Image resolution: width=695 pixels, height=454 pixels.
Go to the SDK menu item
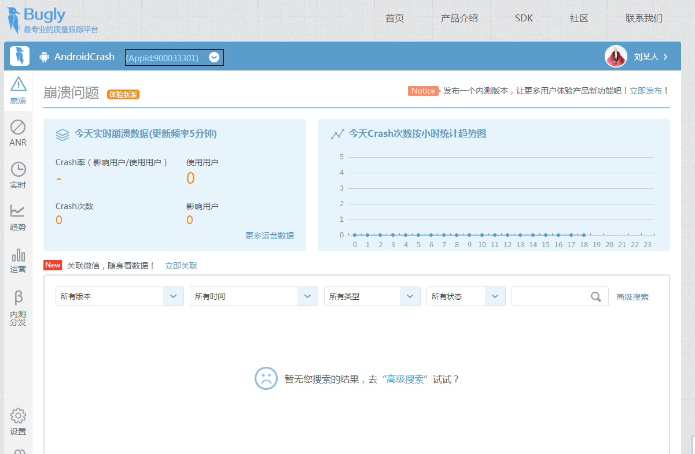click(x=524, y=18)
